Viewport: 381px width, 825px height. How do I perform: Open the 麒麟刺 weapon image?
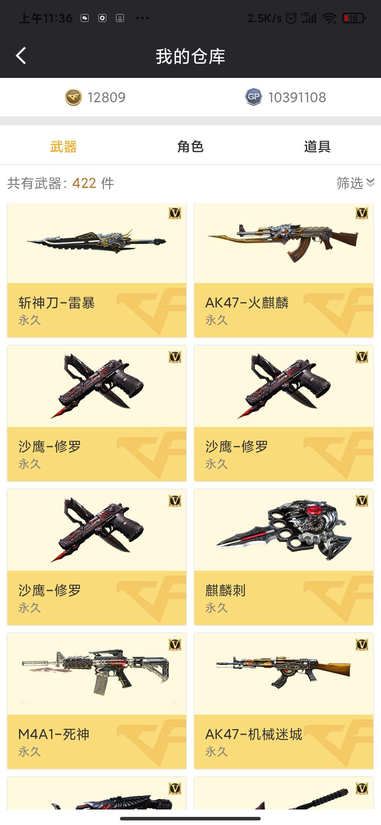284,530
